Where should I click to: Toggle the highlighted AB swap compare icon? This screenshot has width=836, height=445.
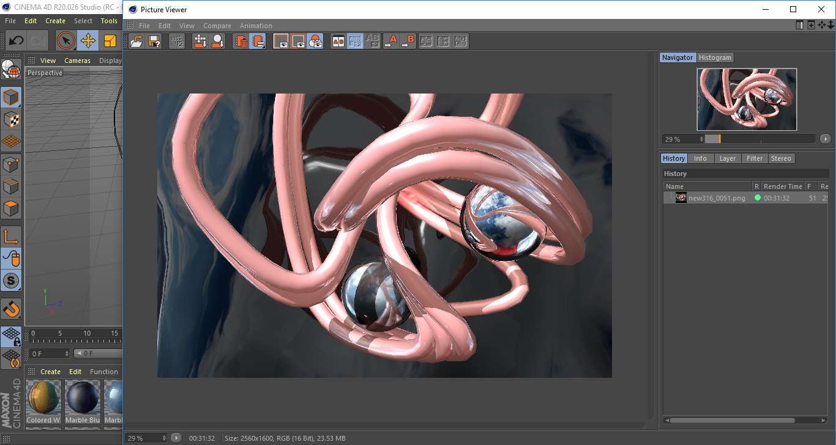point(355,42)
